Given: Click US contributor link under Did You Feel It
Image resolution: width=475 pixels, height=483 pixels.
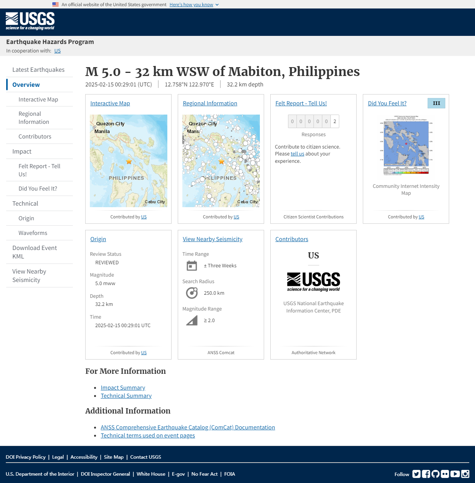Looking at the screenshot, I should click(421, 217).
